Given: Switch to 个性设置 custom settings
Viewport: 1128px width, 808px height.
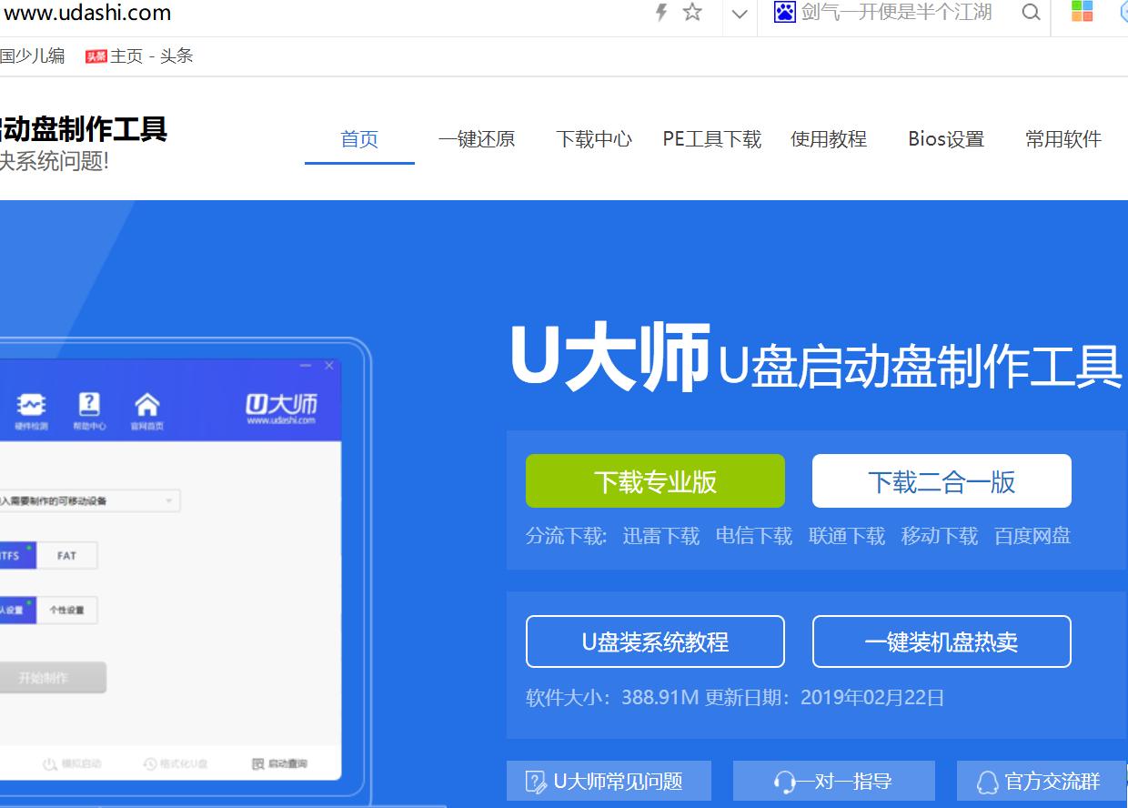Looking at the screenshot, I should (65, 610).
